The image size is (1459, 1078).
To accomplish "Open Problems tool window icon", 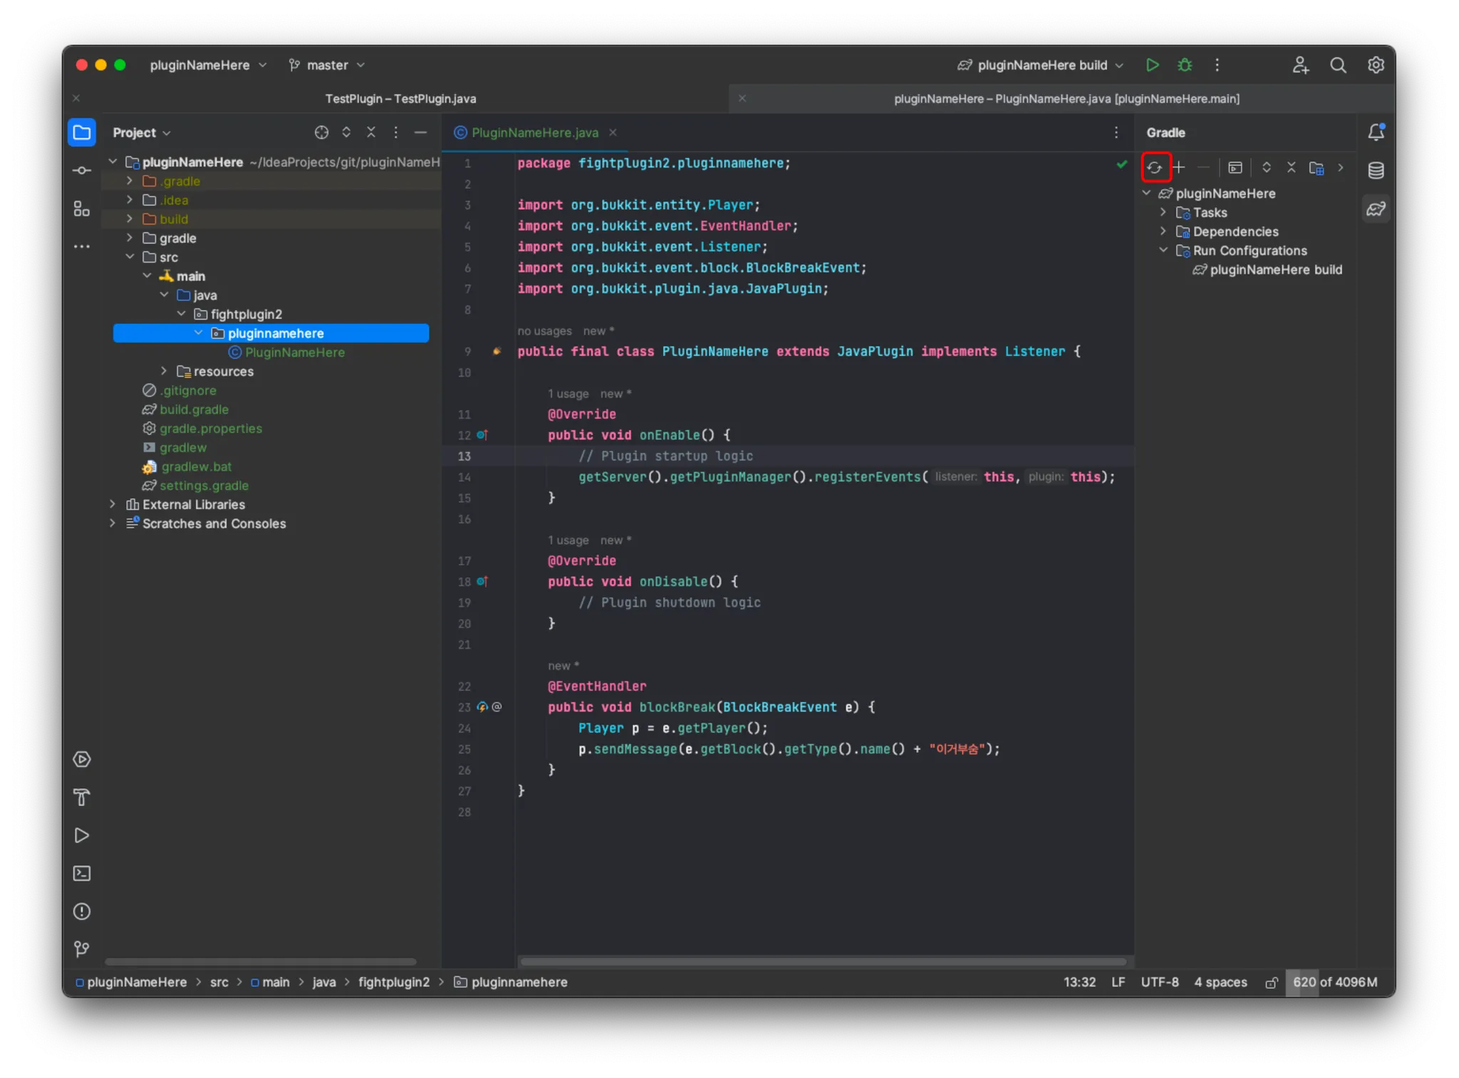I will [x=82, y=911].
